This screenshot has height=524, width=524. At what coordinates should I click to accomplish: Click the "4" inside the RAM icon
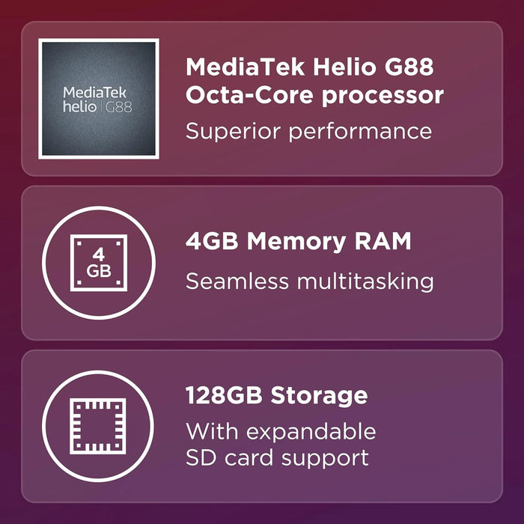(x=98, y=253)
